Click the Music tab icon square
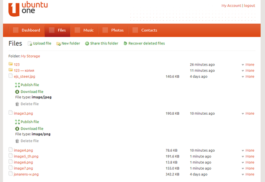Image resolution: width=265 pixels, height=182 pixels. point(77,30)
